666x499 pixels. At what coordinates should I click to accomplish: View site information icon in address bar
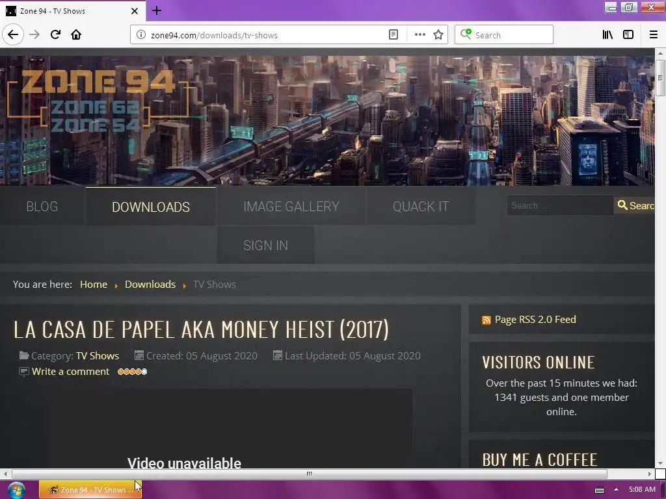click(x=141, y=35)
